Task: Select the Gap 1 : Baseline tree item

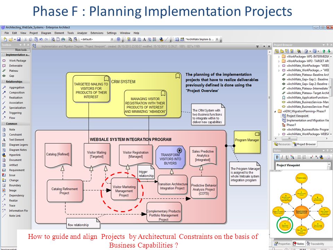Action: click(x=305, y=79)
